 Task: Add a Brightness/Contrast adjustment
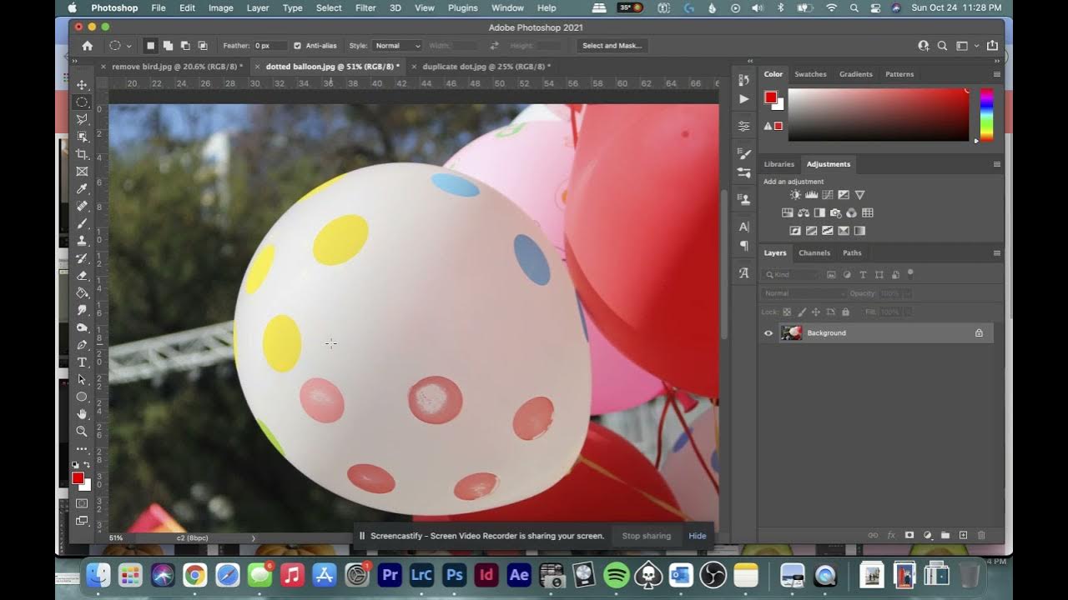795,195
